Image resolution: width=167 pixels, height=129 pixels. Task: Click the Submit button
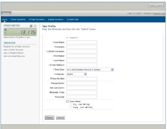coord(50,118)
